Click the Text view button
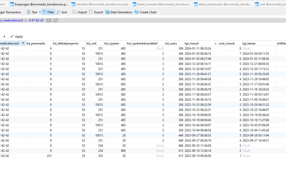Image resolution: width=286 pixels, height=196 pixels. click(x=32, y=12)
